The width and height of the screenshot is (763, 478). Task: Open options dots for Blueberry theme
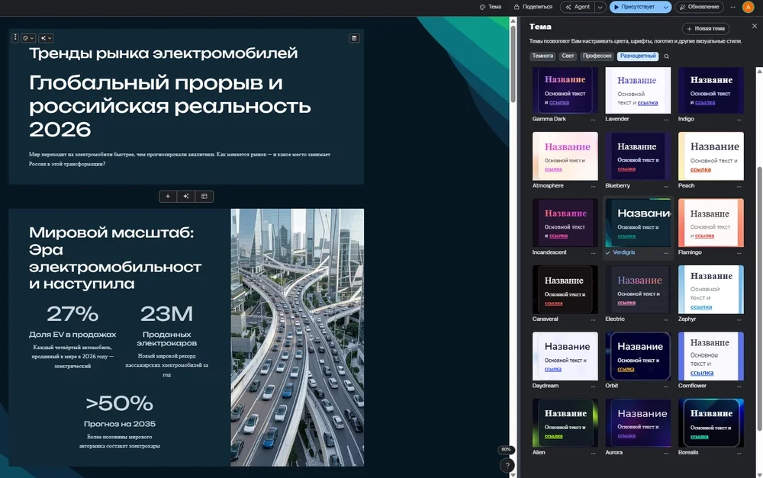666,186
